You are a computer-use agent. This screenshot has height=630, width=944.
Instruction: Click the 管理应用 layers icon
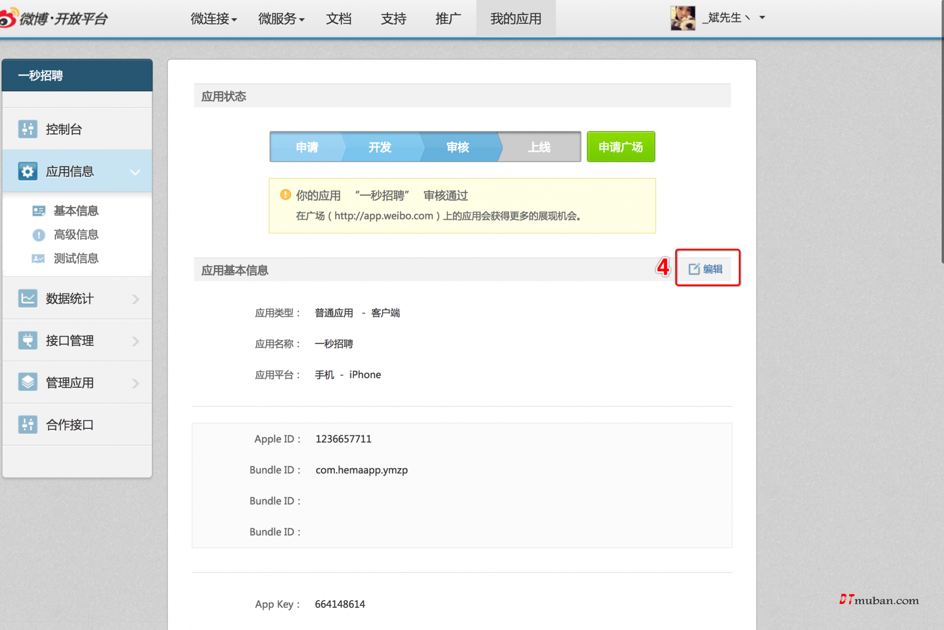(x=28, y=382)
